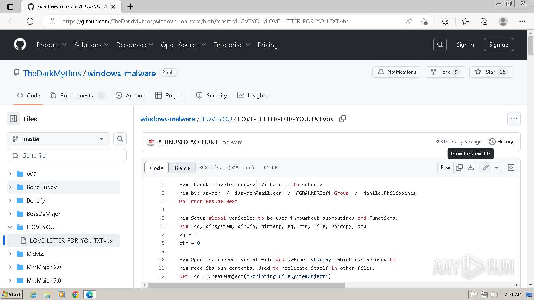534x300 pixels.
Task: Expand the BossDaMajor folder
Action: tap(10, 214)
